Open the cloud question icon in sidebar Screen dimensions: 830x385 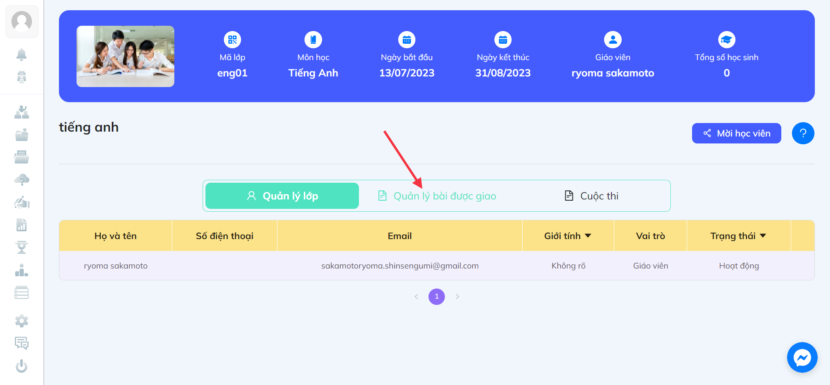click(21, 180)
